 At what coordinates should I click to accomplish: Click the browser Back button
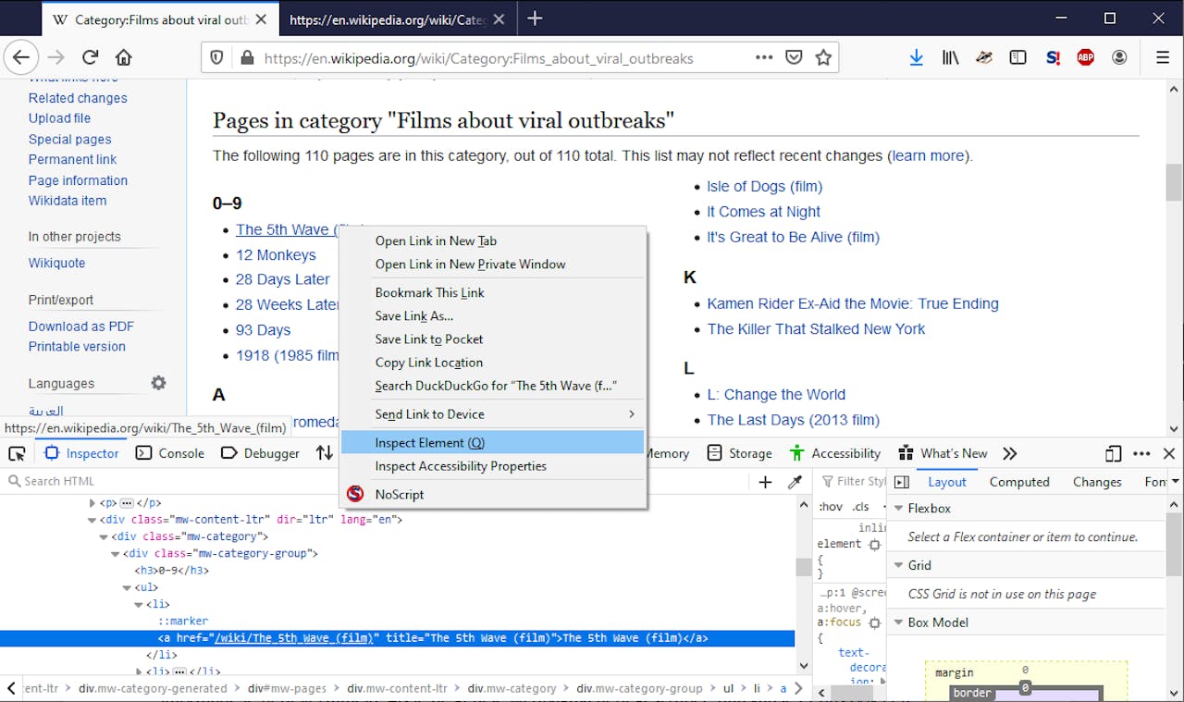tap(21, 57)
